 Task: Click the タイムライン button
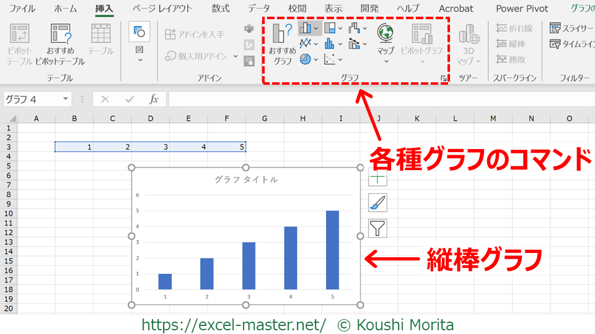(x=571, y=44)
